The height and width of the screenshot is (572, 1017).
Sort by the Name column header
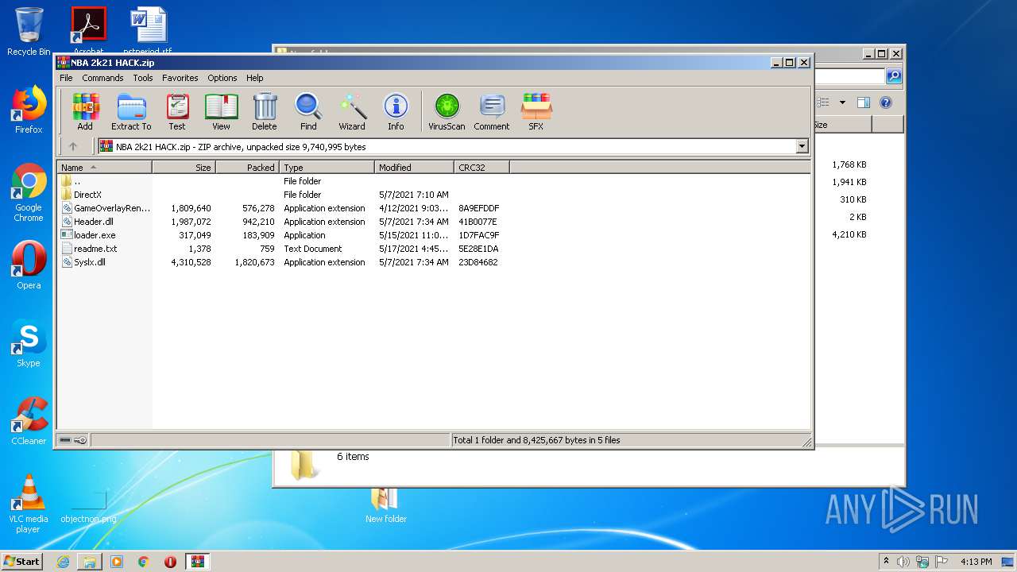104,168
